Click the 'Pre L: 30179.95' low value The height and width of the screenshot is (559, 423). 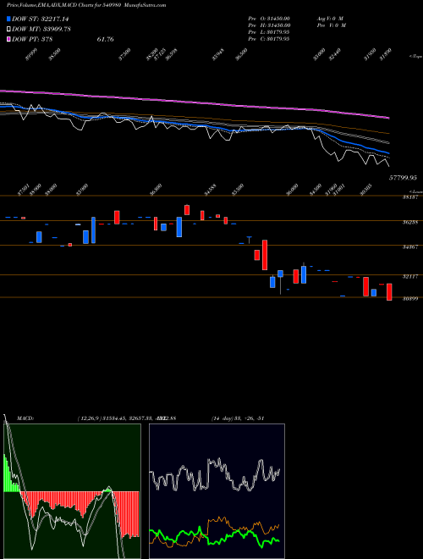click(268, 32)
